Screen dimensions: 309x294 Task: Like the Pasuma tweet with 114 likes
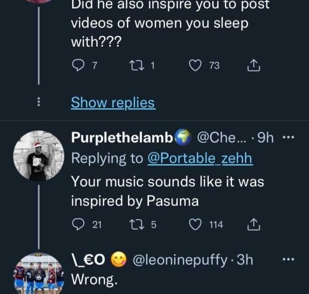coord(194,224)
